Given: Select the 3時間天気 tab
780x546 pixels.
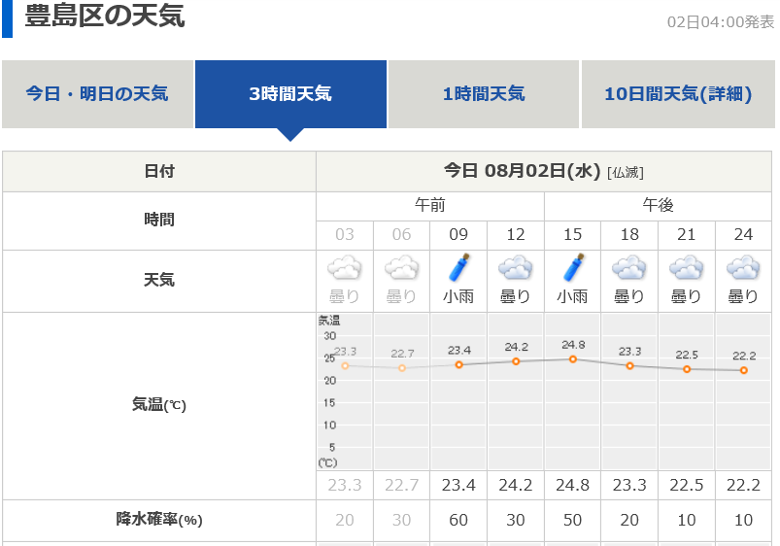Looking at the screenshot, I should [290, 94].
